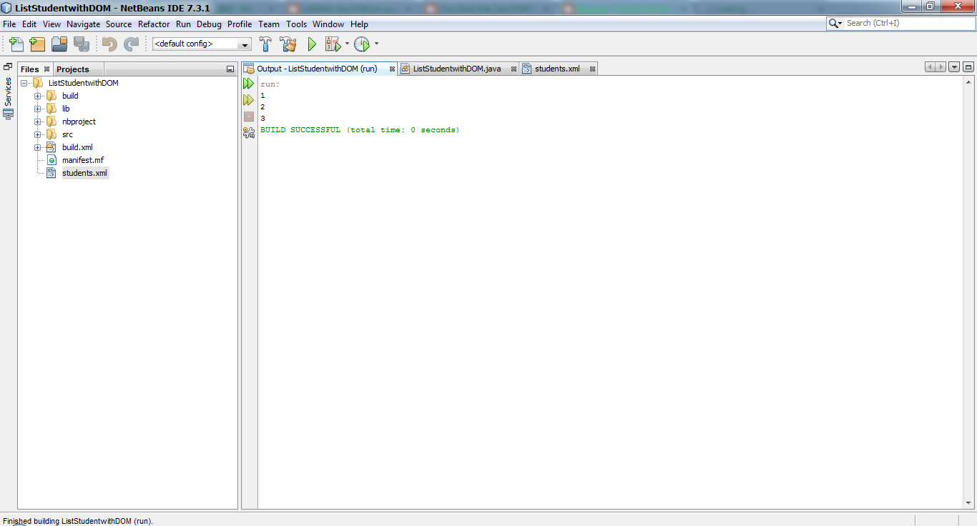Select students.xml in Files tree
977x526 pixels.
(84, 173)
